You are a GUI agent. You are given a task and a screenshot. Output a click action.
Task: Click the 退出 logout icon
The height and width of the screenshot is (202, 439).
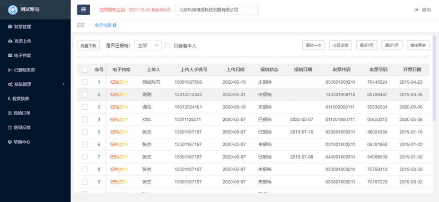(x=416, y=10)
